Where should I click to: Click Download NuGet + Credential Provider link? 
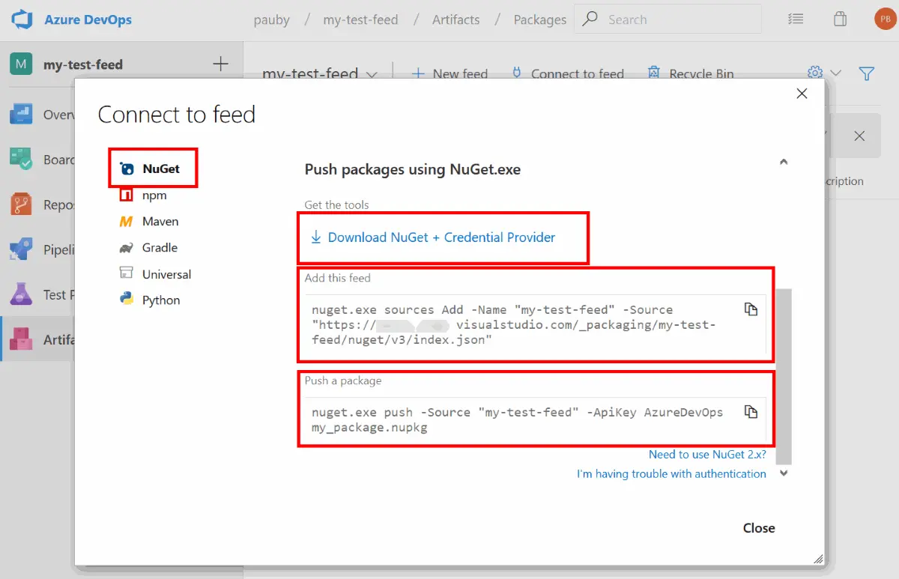pyautogui.click(x=433, y=237)
